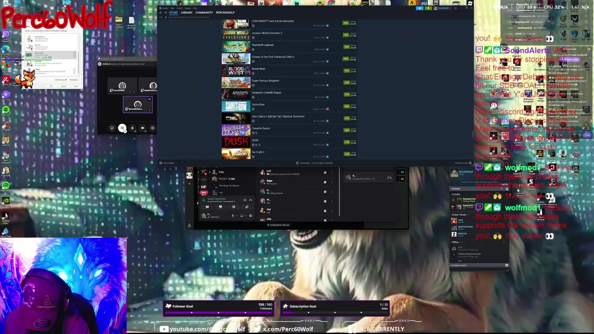Toggle speaker volume in Twitch guest star
594x334 pixels.
pos(142,128)
